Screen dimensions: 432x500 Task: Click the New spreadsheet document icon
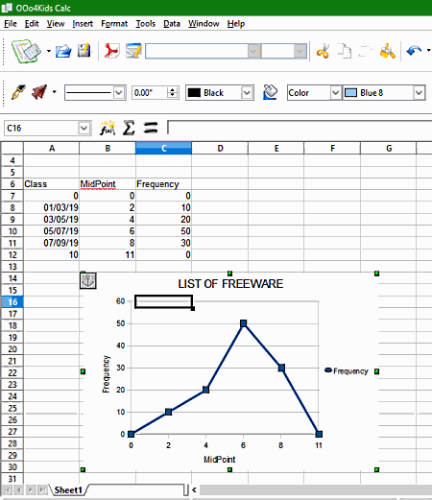pos(26,51)
